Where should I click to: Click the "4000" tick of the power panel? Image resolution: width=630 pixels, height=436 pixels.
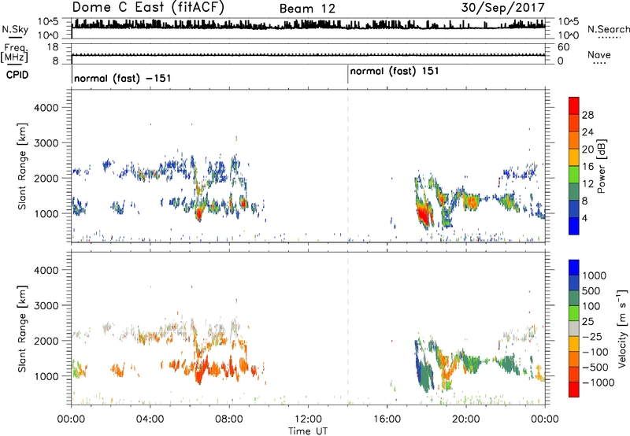point(46,108)
